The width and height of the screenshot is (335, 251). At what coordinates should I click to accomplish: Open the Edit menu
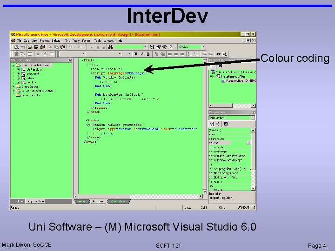pos(27,40)
